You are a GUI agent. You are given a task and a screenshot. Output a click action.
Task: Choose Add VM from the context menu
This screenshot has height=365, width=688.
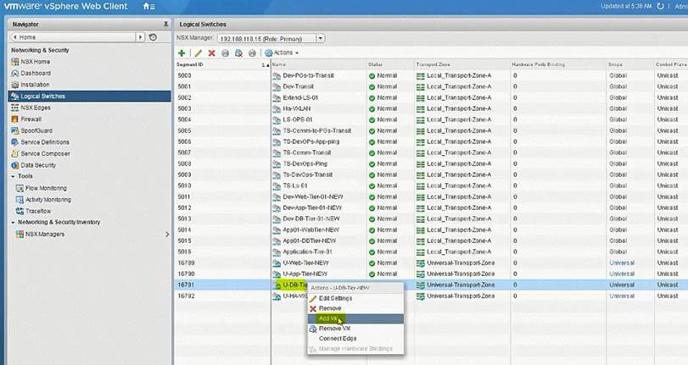(330, 318)
